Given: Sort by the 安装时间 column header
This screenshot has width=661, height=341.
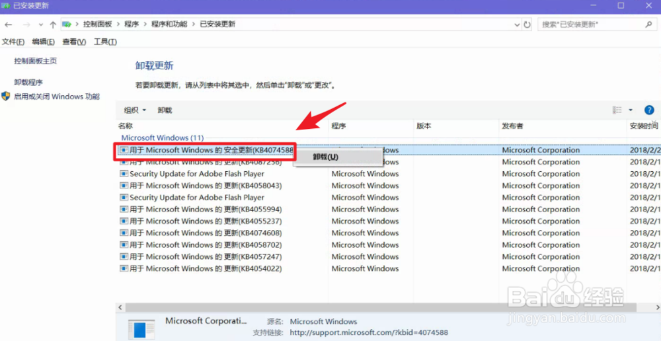Looking at the screenshot, I should point(644,126).
